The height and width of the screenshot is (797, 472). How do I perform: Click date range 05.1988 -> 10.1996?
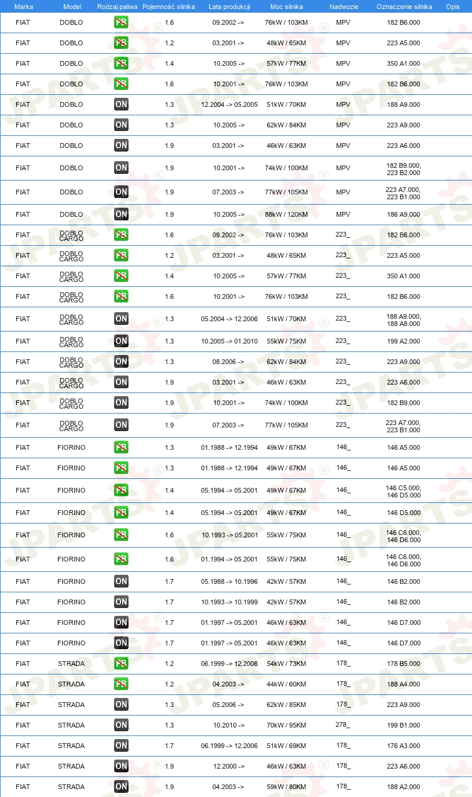pos(229,581)
